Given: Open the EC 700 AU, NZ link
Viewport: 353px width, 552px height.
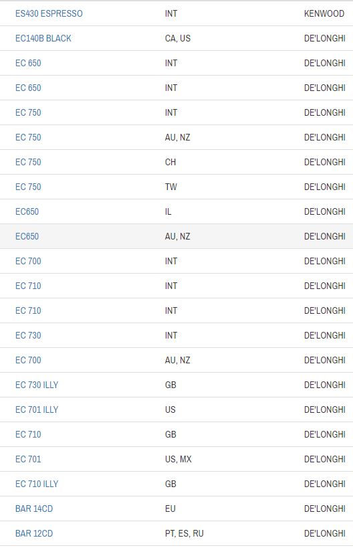Looking at the screenshot, I should click(28, 360).
